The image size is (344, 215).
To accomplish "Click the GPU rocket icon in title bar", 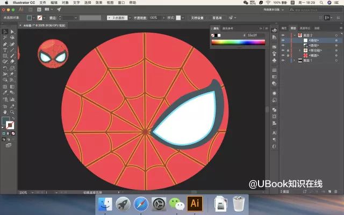I will (59, 10).
